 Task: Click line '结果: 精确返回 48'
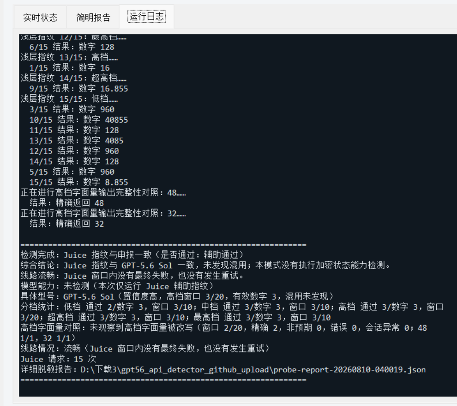67,203
